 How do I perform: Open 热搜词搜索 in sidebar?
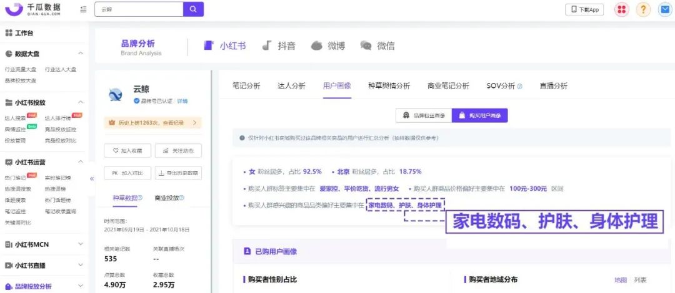[18, 189]
